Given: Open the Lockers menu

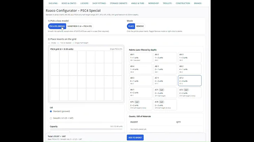Looking at the screenshot, I should (85, 3).
